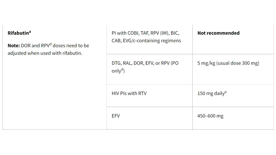Open footnote "d" after "only"
This screenshot has width=276, height=155.
tap(122, 70)
